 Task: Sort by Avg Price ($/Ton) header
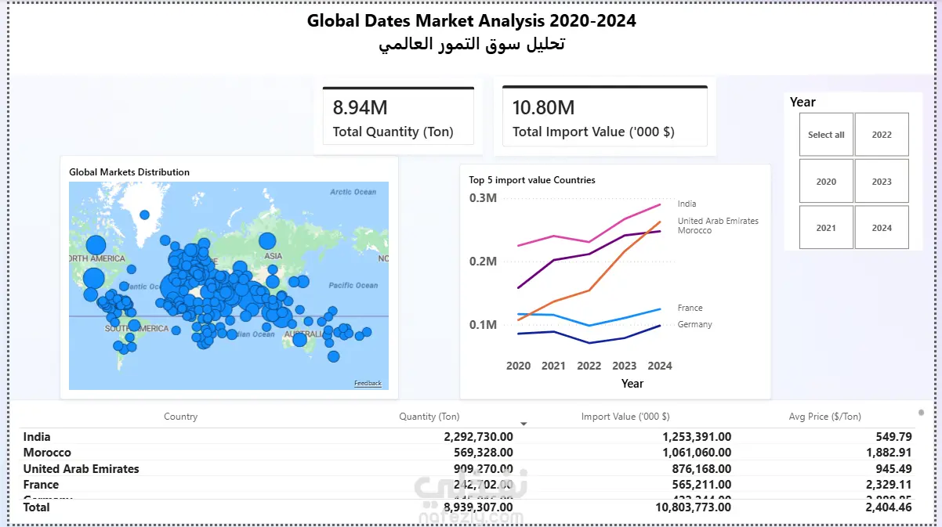click(824, 417)
